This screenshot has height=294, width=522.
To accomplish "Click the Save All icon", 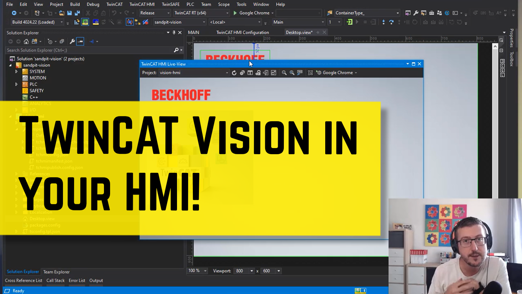I will click(77, 13).
